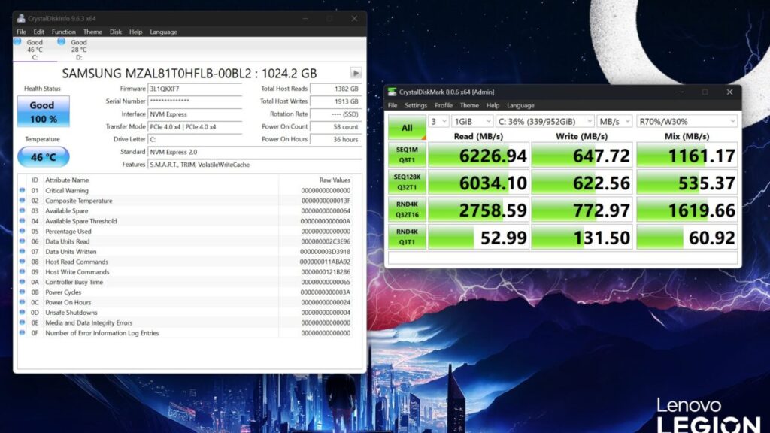Screen dimensions: 770x433
Task: Click status dot for Percentage Used row
Action: click(x=22, y=232)
